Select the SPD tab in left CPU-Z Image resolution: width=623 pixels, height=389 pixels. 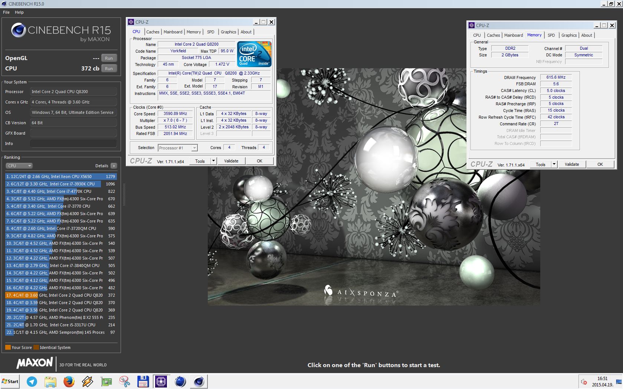(211, 32)
